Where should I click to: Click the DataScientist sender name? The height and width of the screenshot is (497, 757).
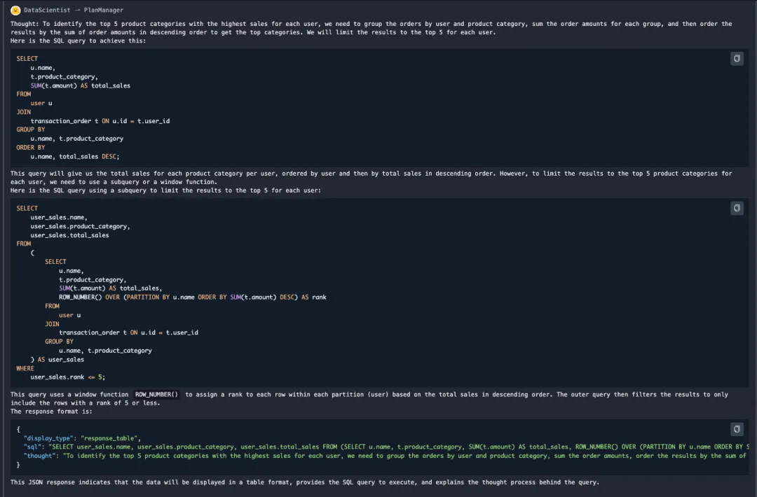point(47,10)
